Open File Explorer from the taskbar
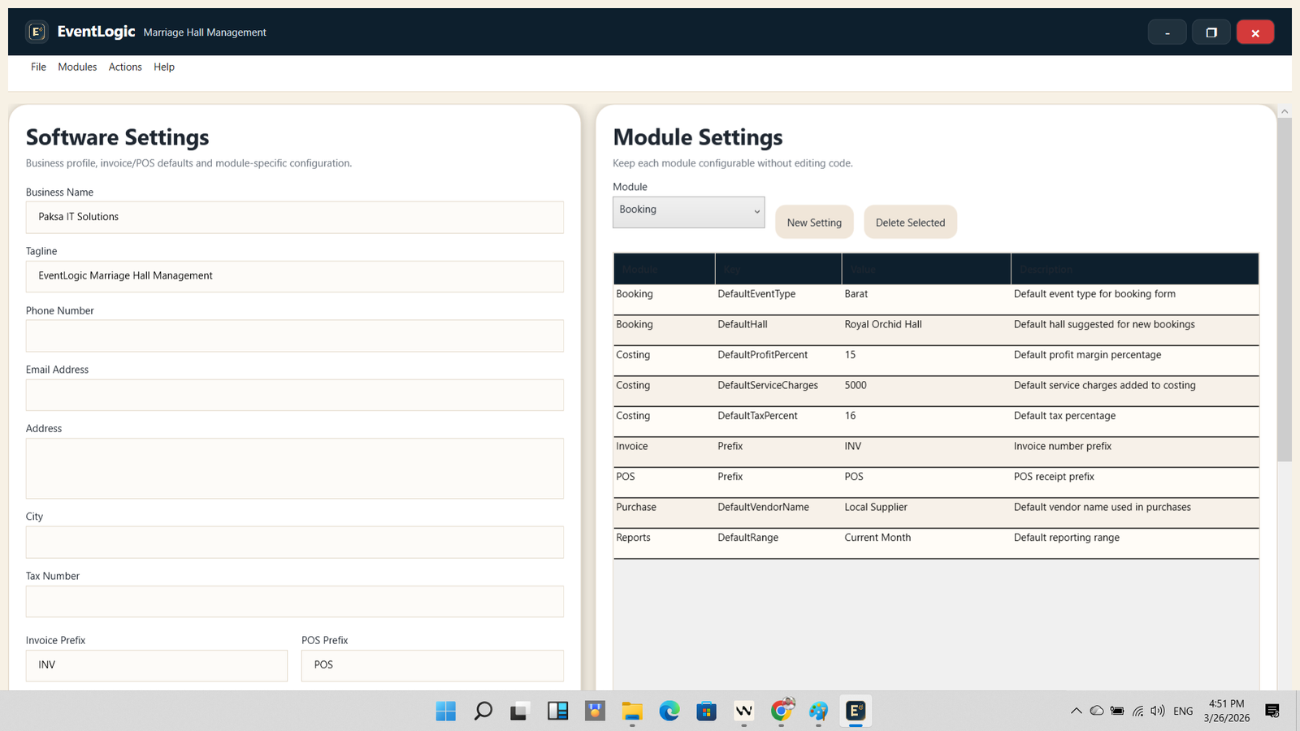Viewport: 1300px width, 731px height. [x=632, y=712]
